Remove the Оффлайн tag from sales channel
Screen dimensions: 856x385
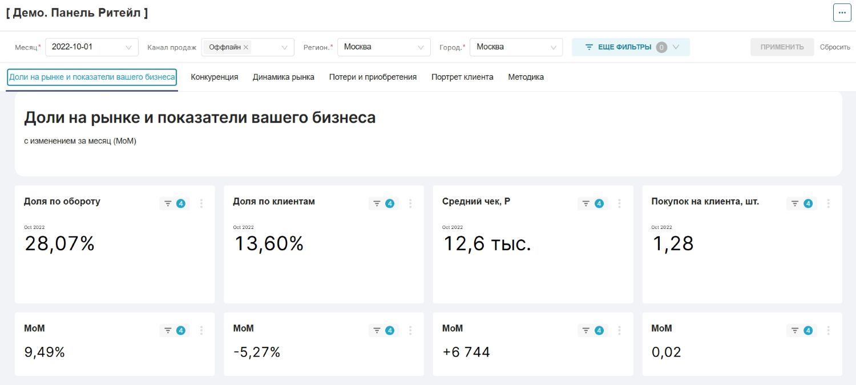pyautogui.click(x=246, y=48)
